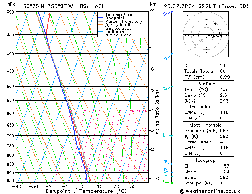The height and width of the screenshot is (194, 252).
Task: Click the hodograph 'kt' unit label
Action: tap(186, 14)
